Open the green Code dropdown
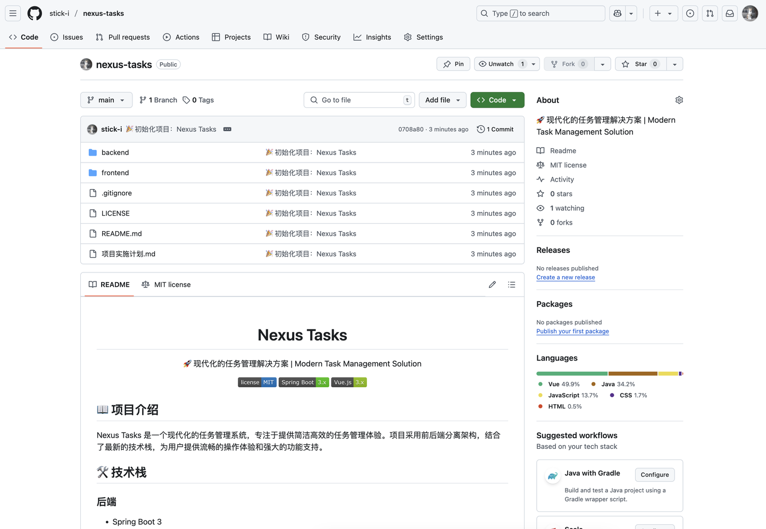This screenshot has width=766, height=529. 497,100
